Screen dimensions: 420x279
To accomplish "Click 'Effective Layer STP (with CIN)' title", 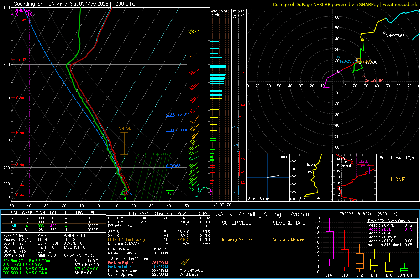I will [x=367, y=213].
